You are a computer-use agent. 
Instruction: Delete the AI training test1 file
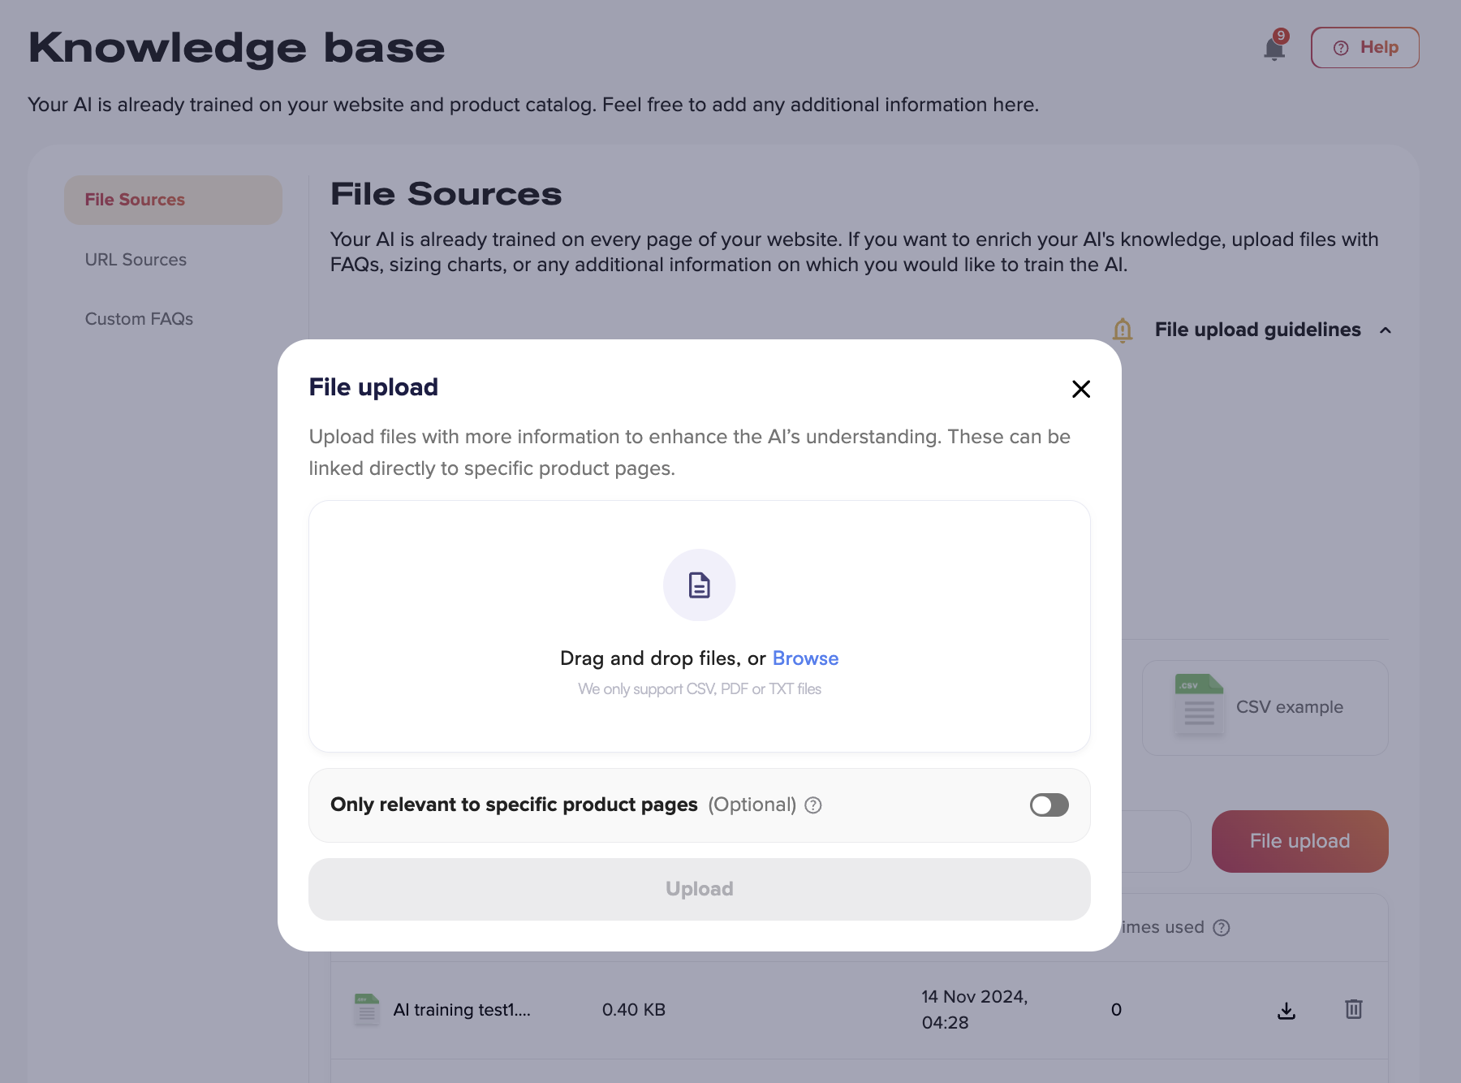[x=1353, y=1009]
